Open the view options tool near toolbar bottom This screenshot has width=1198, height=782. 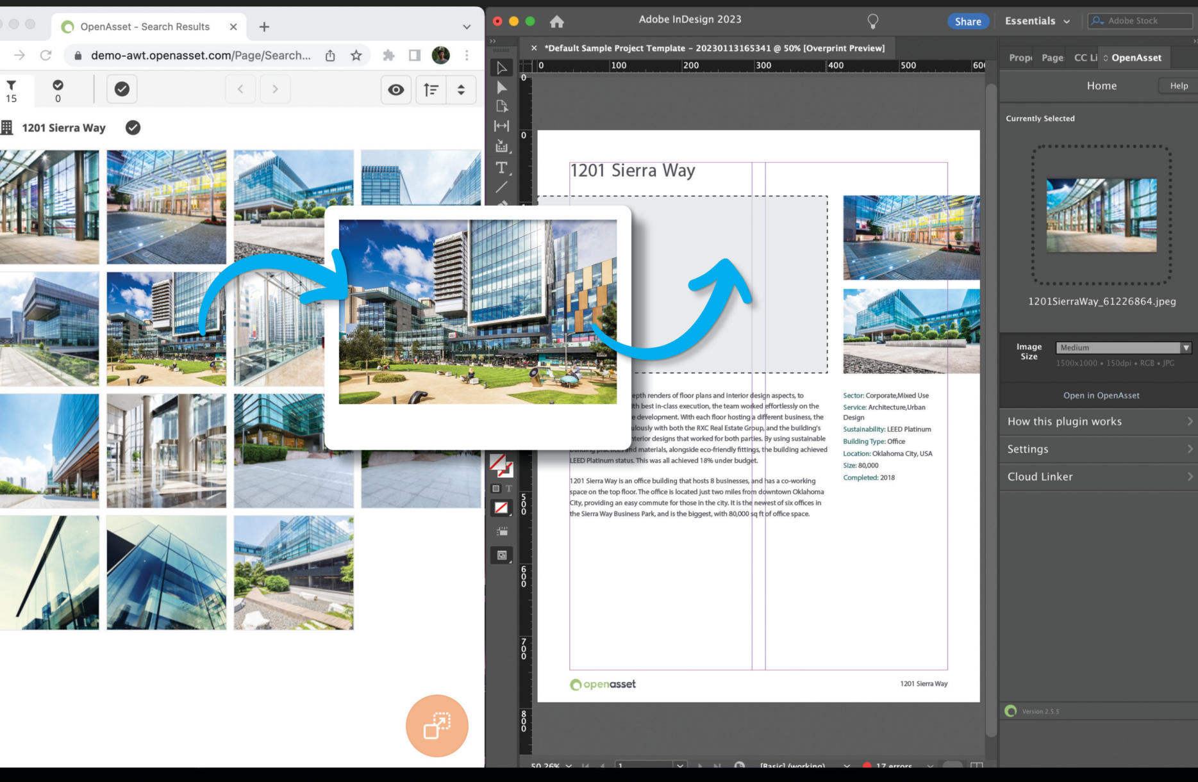tap(502, 532)
